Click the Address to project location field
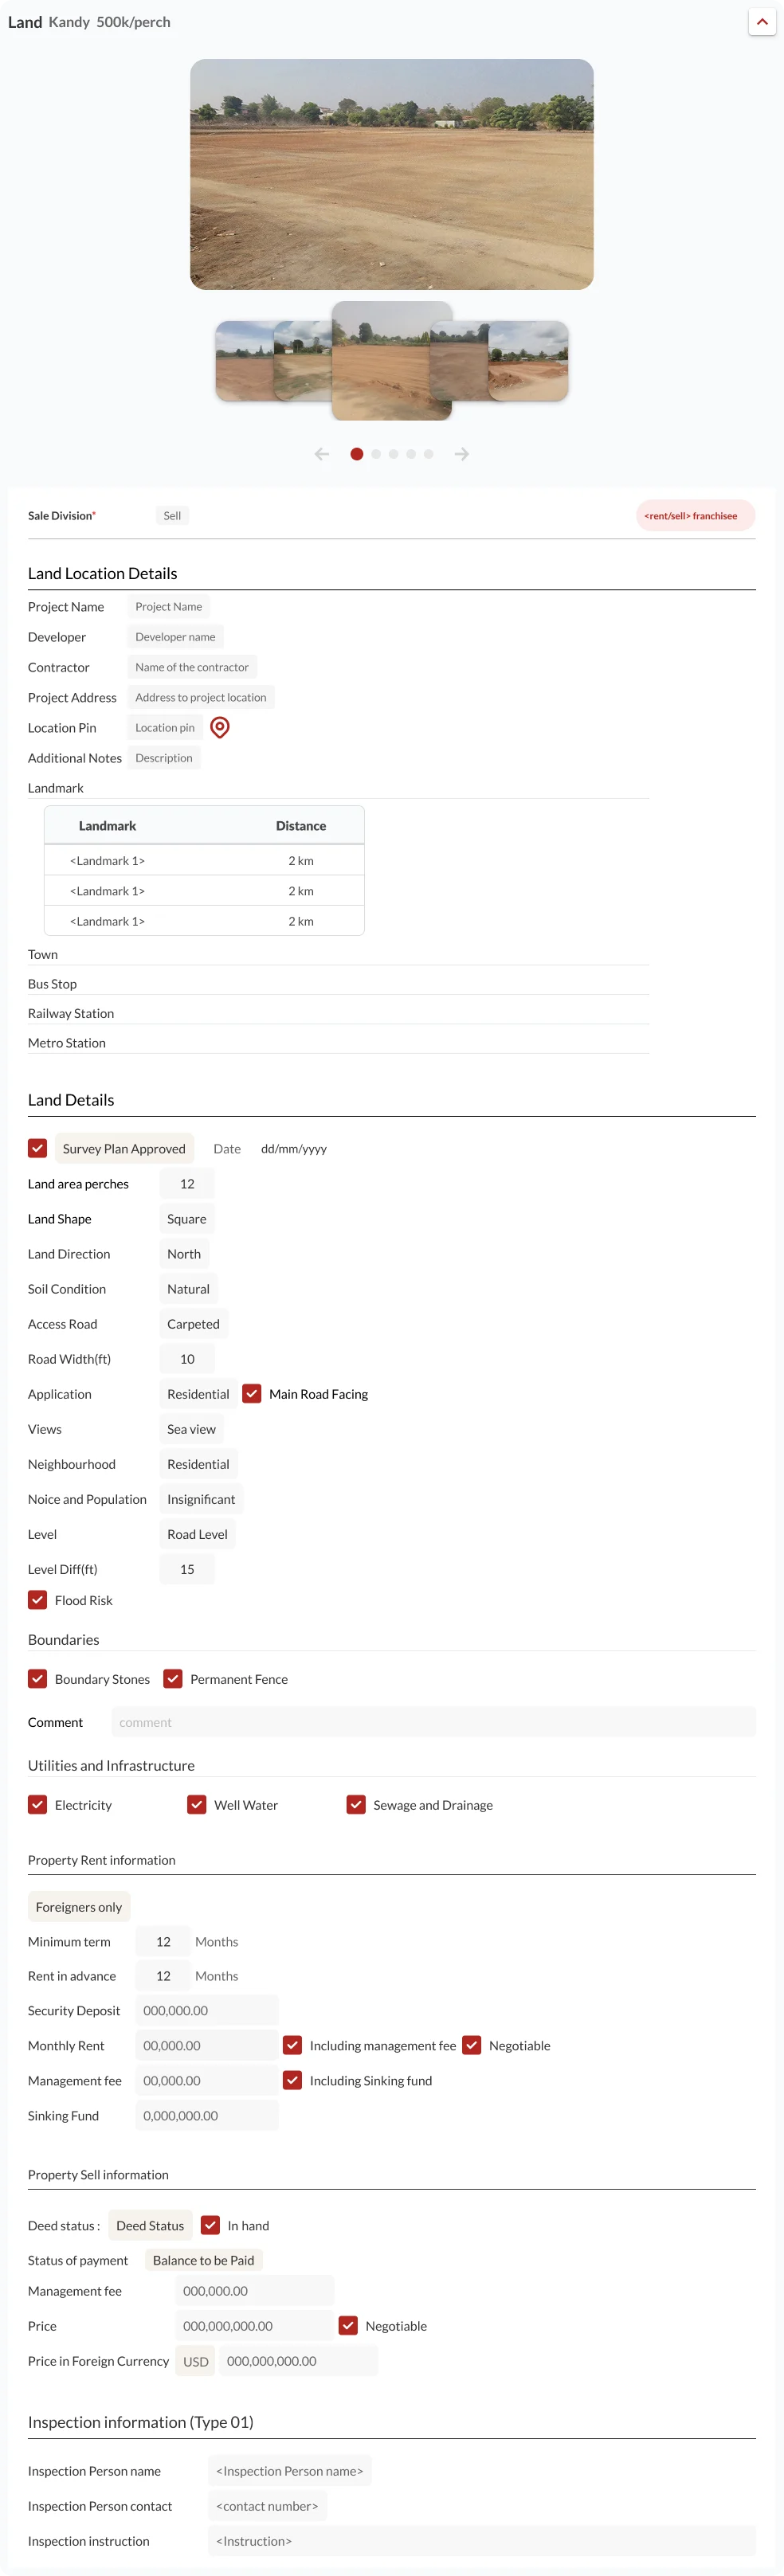Image resolution: width=784 pixels, height=2576 pixels. coord(201,697)
